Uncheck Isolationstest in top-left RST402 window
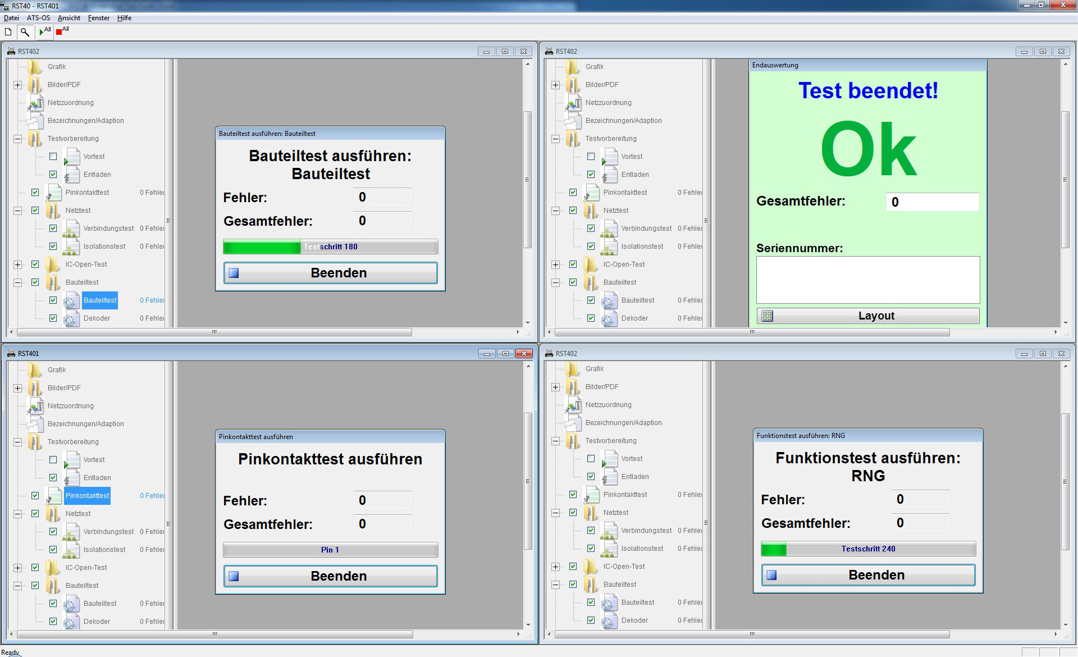The image size is (1078, 657). [x=53, y=247]
